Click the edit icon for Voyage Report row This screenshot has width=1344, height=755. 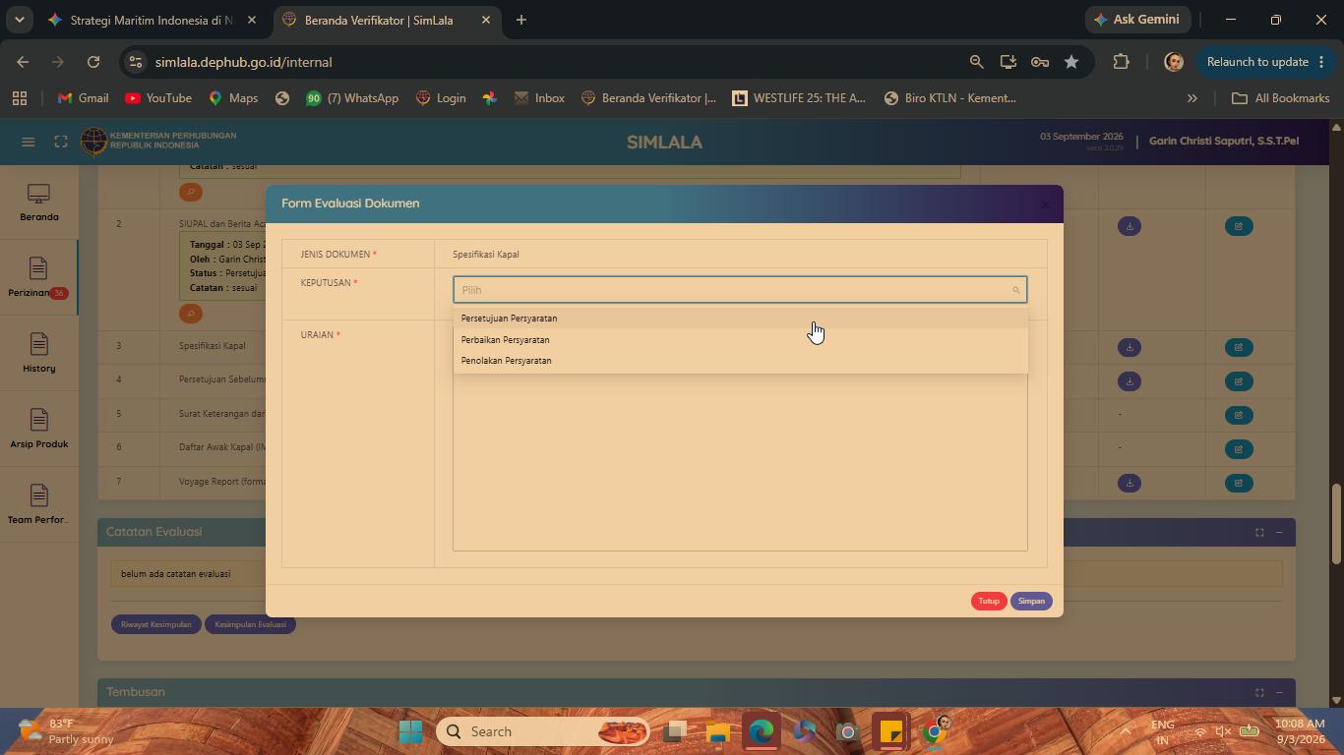(x=1239, y=483)
